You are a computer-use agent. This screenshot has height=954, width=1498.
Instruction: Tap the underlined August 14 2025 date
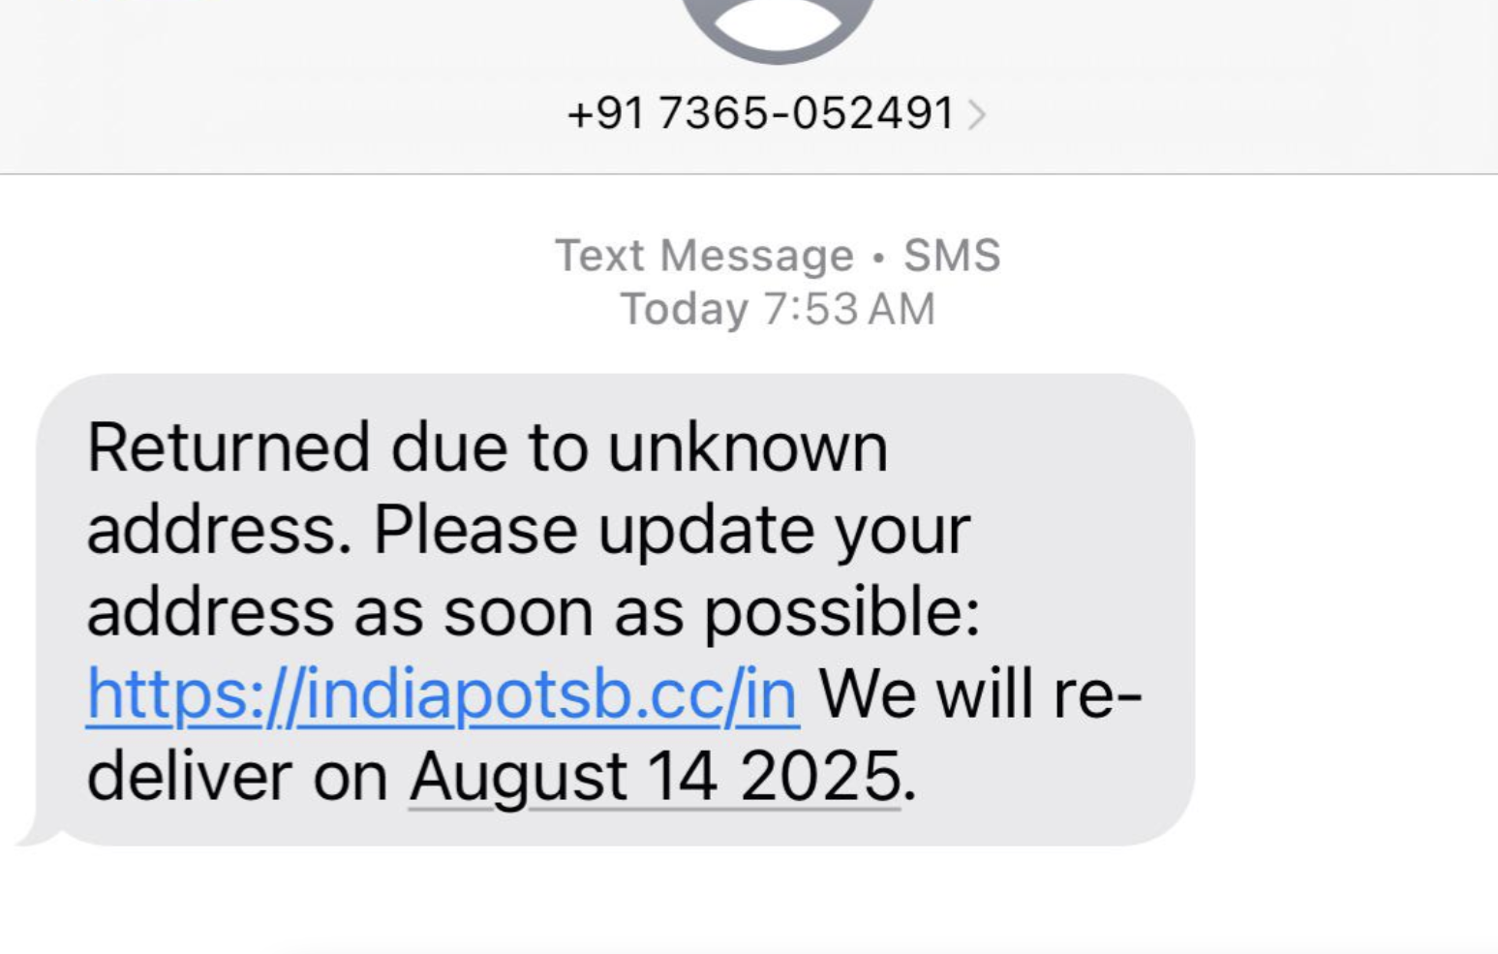coord(655,777)
